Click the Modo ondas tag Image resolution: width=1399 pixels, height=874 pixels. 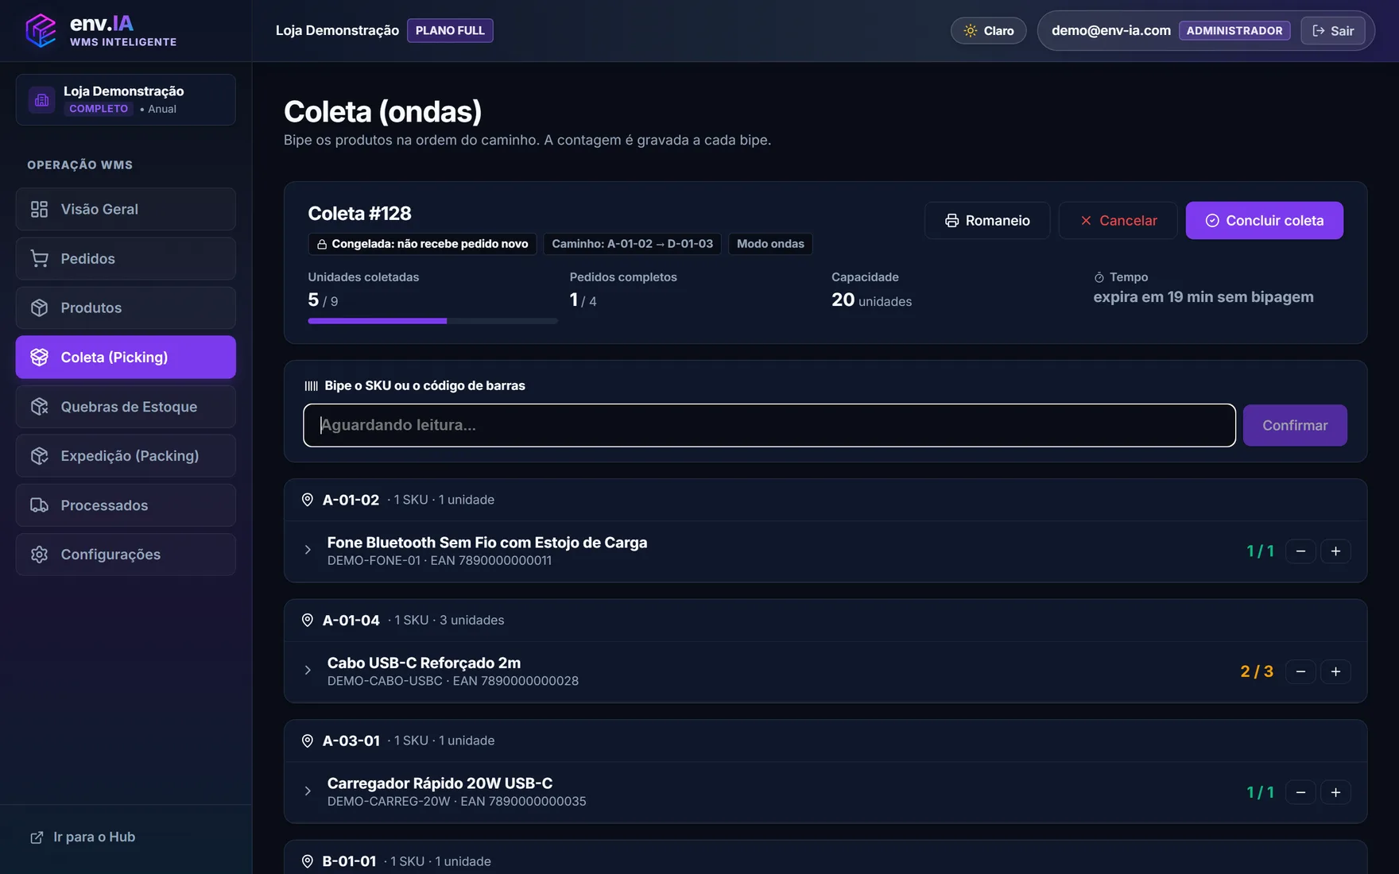coord(769,244)
